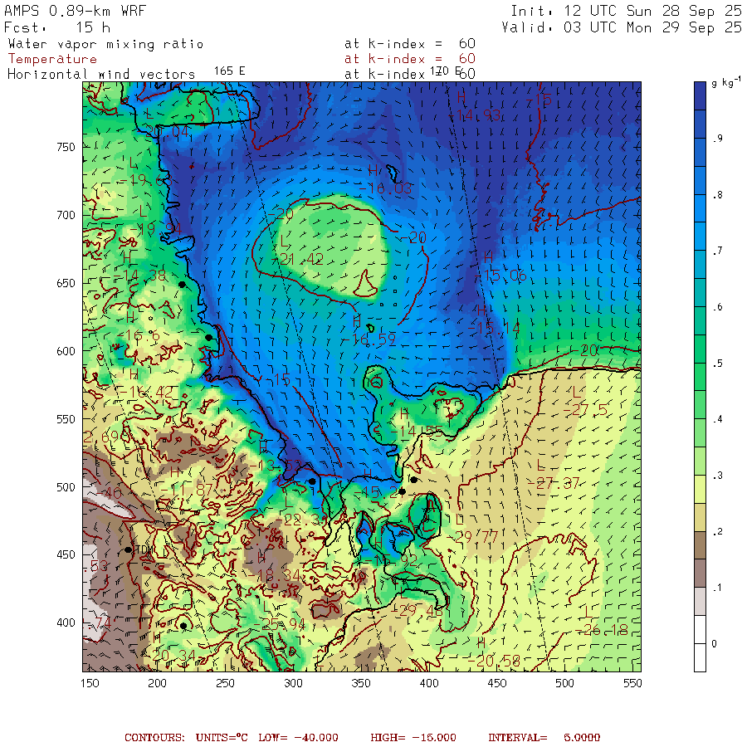Click the '650' vertical axis label
Image resolution: width=747 pixels, height=747 pixels.
[x=66, y=284]
